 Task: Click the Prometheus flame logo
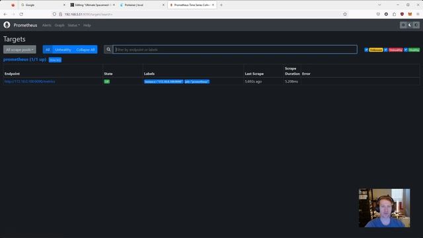click(x=7, y=25)
